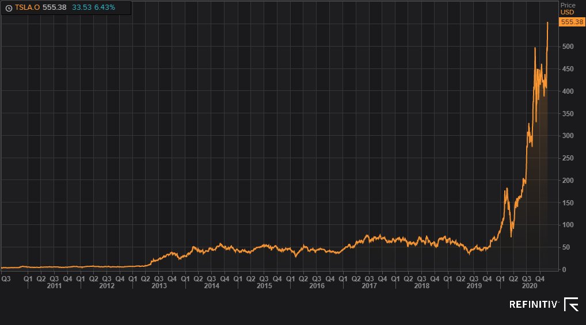Click the 300 price axis label
Viewport: 586px width, 325px height.
coord(568,136)
